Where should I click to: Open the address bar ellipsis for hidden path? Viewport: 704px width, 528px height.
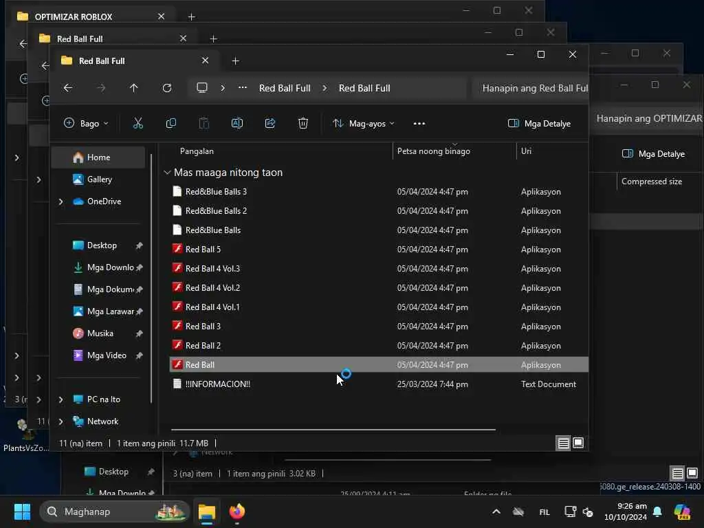243,87
